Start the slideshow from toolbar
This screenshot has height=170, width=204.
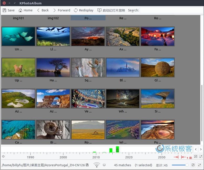[x=111, y=10]
